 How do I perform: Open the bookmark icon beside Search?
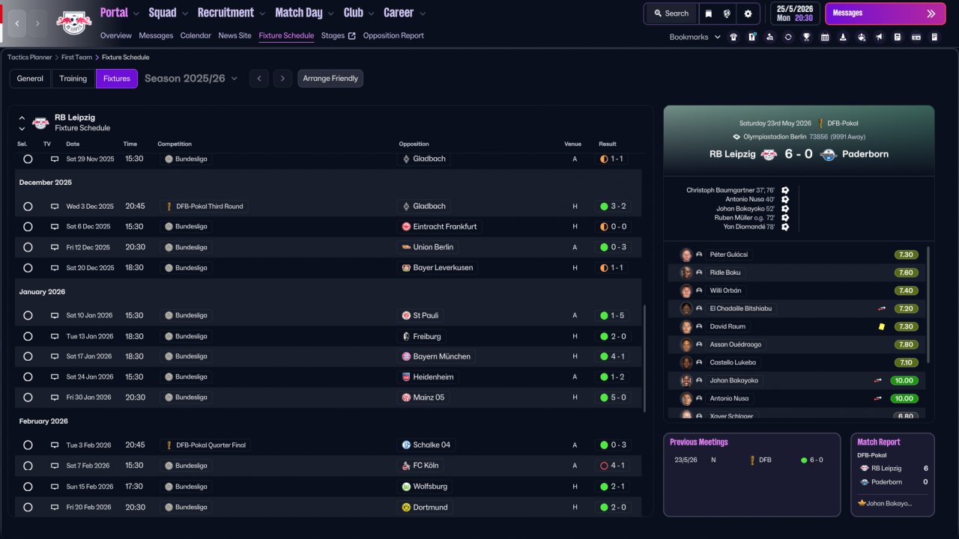[x=709, y=13]
